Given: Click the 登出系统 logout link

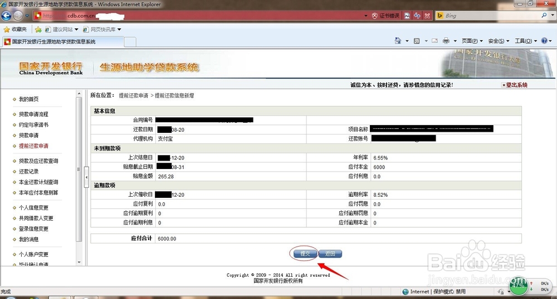Looking at the screenshot, I should 514,84.
